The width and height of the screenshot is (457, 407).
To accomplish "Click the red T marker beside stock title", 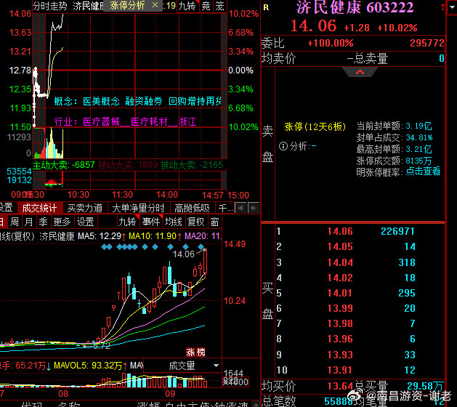I will pyautogui.click(x=442, y=8).
